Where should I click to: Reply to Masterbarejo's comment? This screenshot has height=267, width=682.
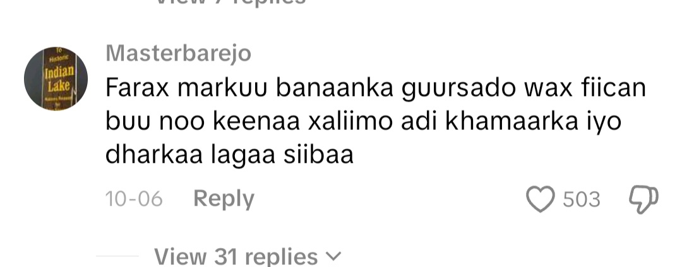[224, 199]
